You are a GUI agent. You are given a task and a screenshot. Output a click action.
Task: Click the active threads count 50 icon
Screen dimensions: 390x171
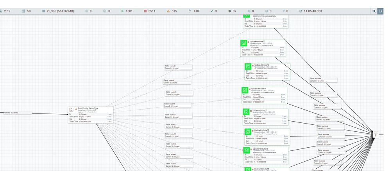(23, 11)
